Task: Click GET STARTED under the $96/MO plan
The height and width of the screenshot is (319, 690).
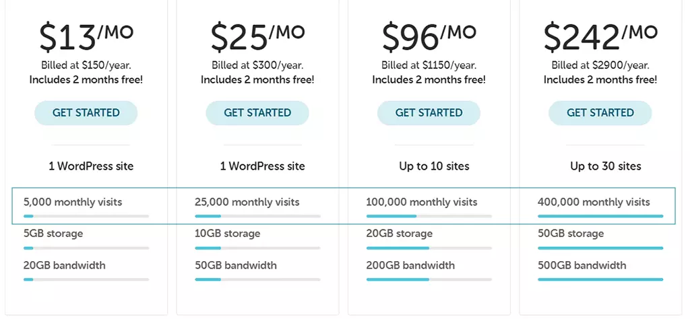Action: (429, 113)
